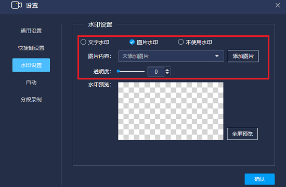Select the 水印设置 sidebar tab
The width and height of the screenshot is (286, 187).
(31, 65)
